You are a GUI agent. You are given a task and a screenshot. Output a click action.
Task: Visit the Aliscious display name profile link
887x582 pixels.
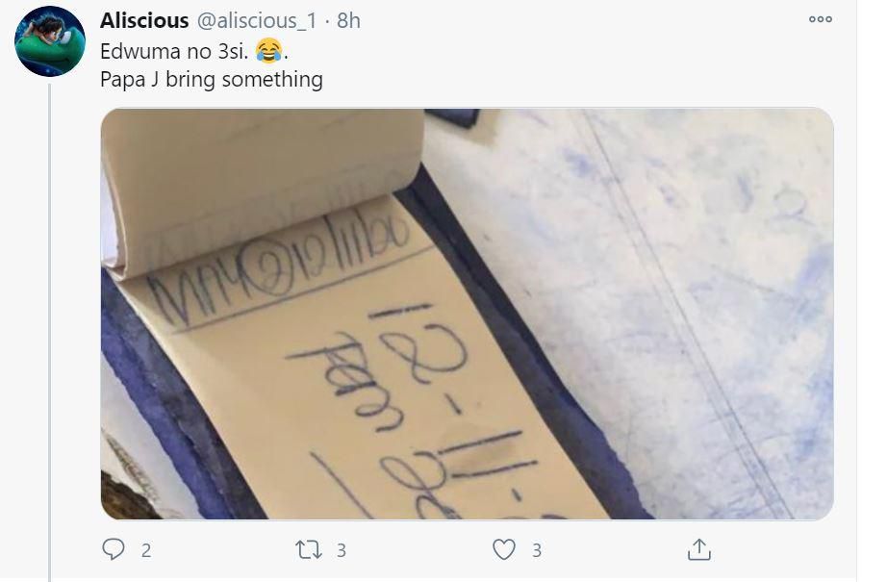144,20
